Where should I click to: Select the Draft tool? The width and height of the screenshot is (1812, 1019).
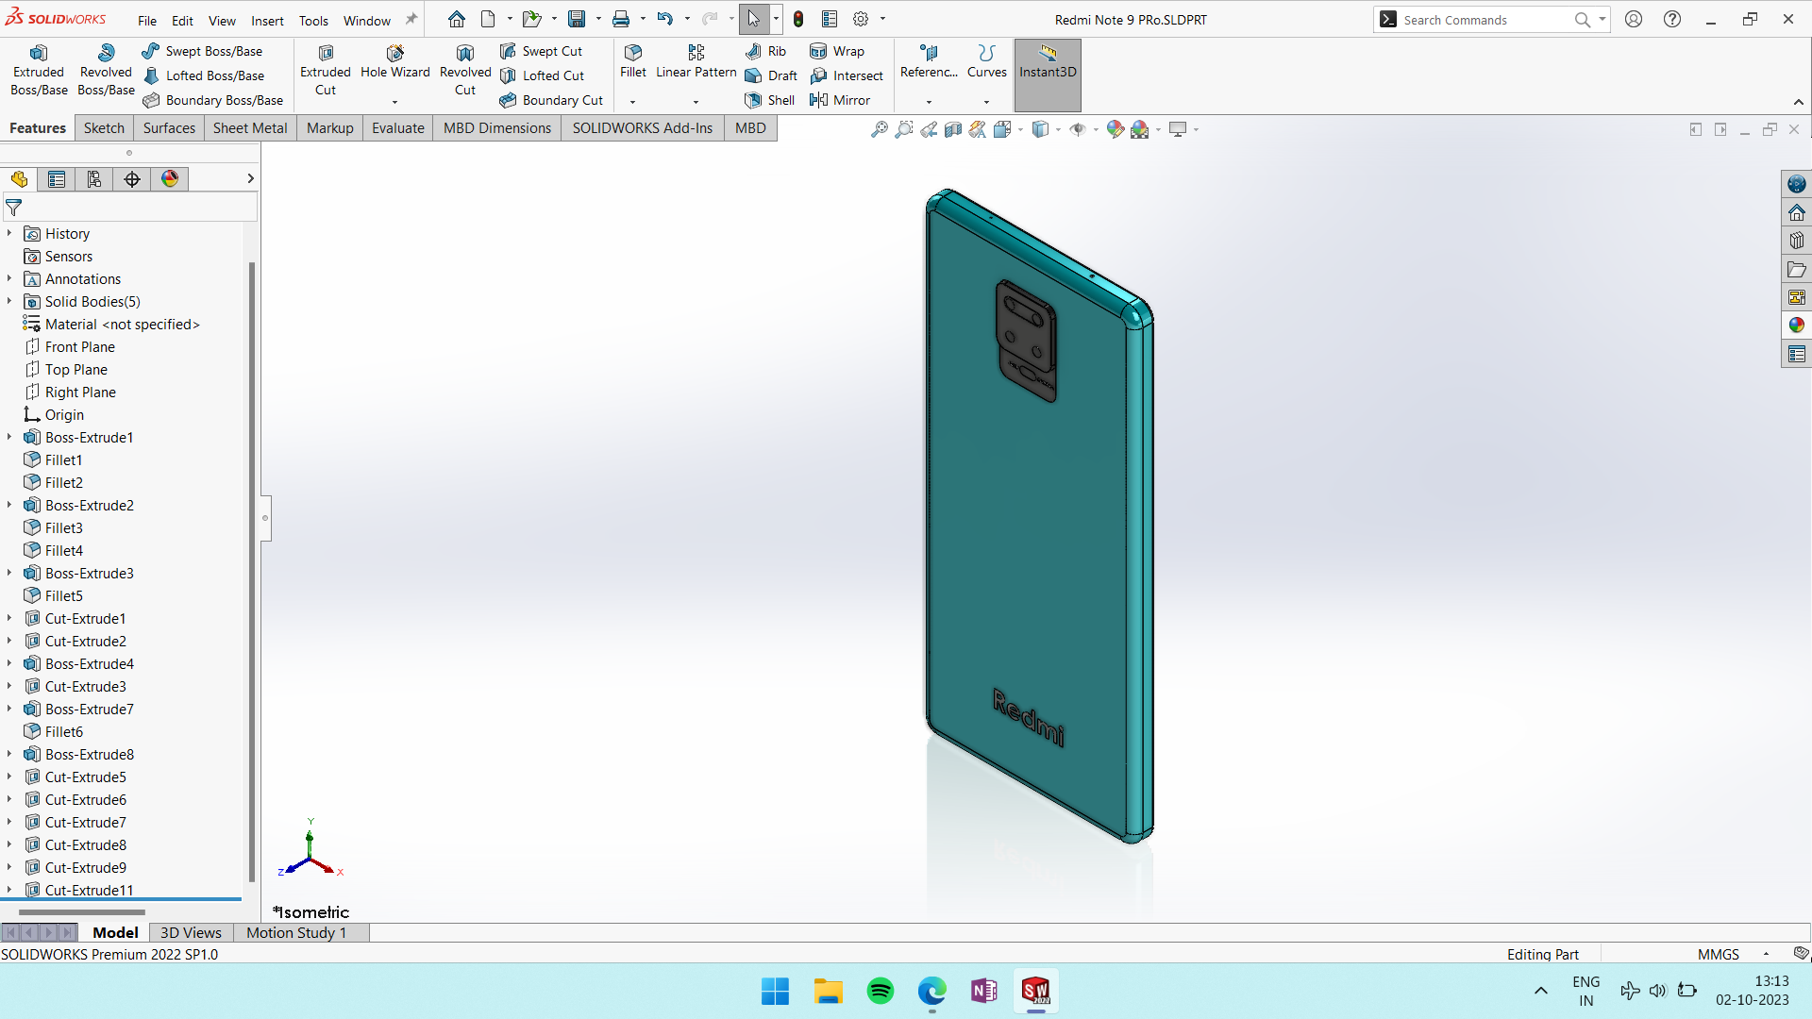(771, 75)
